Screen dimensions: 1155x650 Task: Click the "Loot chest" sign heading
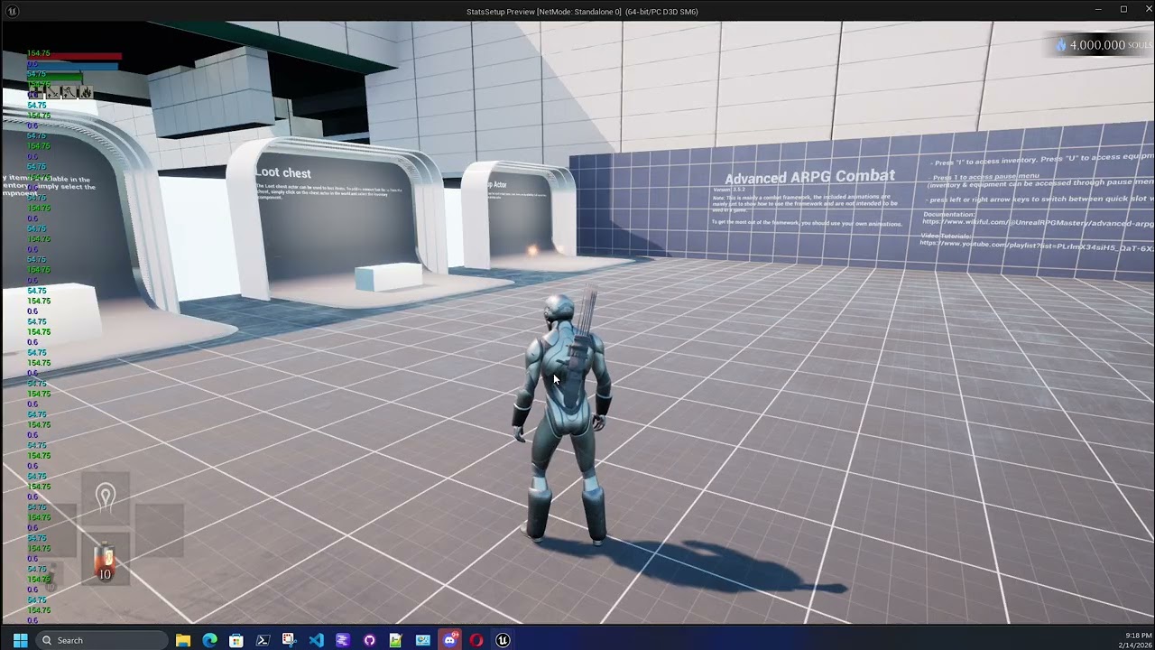pyautogui.click(x=283, y=173)
